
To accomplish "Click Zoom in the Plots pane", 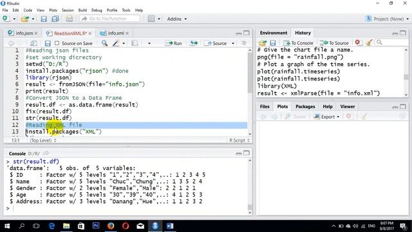I will tap(295, 117).
